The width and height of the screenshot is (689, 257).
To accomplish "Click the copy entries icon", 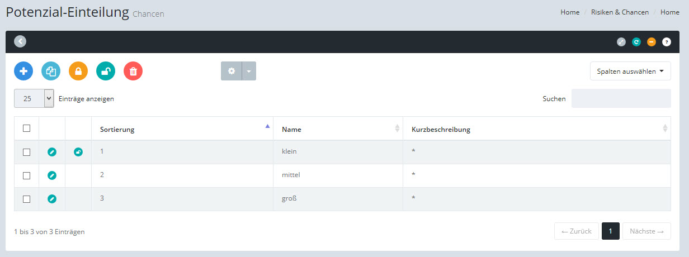I will click(51, 71).
